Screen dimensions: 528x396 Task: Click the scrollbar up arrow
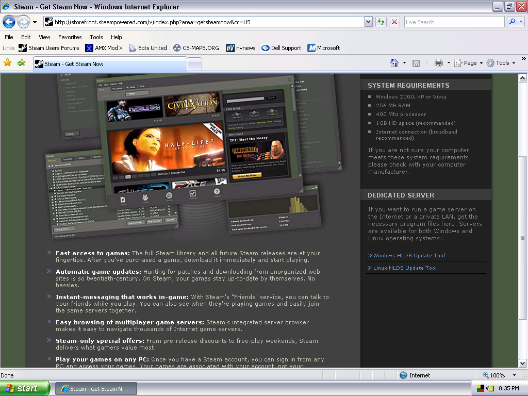coord(523,78)
